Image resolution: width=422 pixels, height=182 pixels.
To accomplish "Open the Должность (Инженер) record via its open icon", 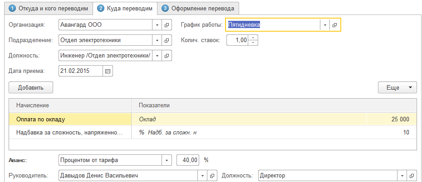I will (167, 56).
